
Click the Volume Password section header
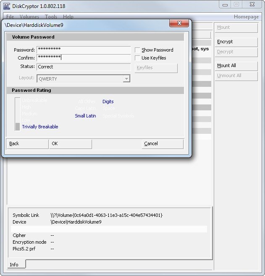point(95,37)
